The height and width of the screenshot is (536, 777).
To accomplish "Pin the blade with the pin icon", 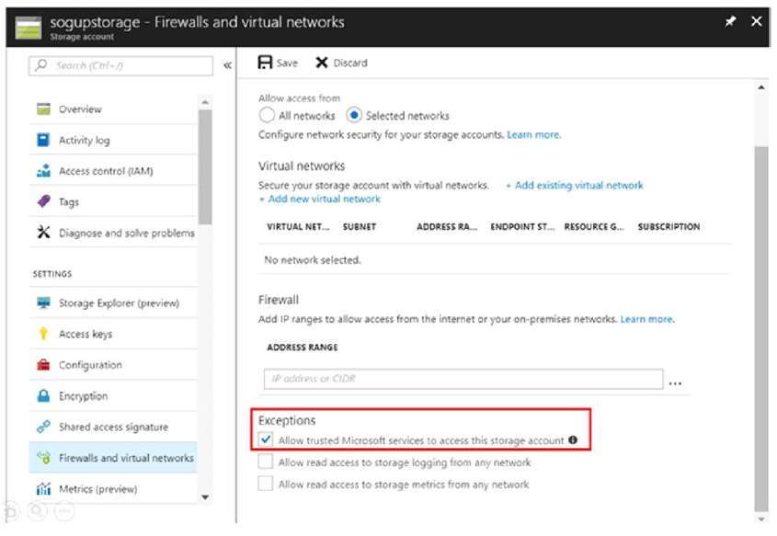I will pyautogui.click(x=730, y=21).
